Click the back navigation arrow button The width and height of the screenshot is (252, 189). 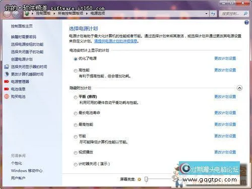click(x=7, y=14)
